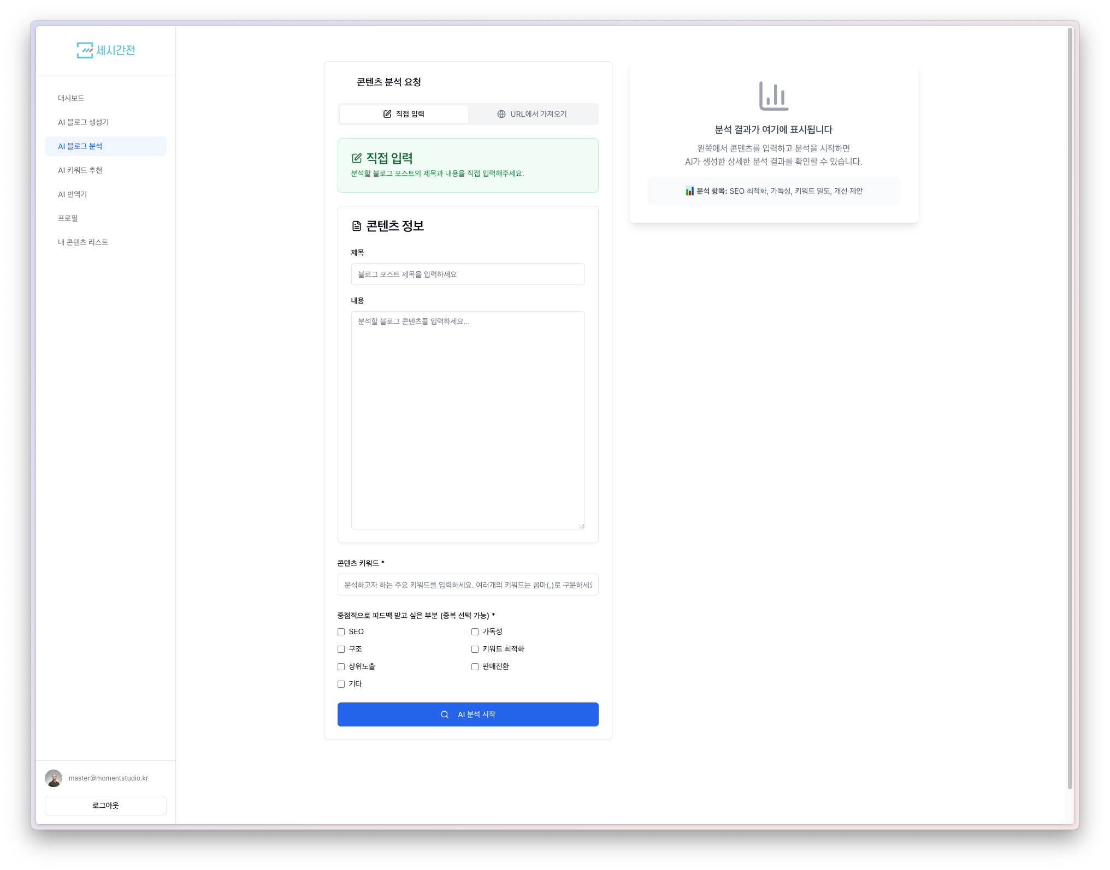Screen dimensions: 1110x870
Task: Check the 판매전환 checkbox
Action: click(x=475, y=666)
